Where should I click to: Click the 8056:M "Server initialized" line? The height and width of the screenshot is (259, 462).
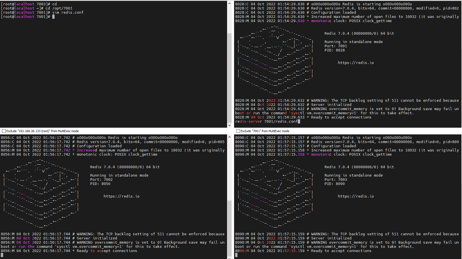(x=59, y=238)
